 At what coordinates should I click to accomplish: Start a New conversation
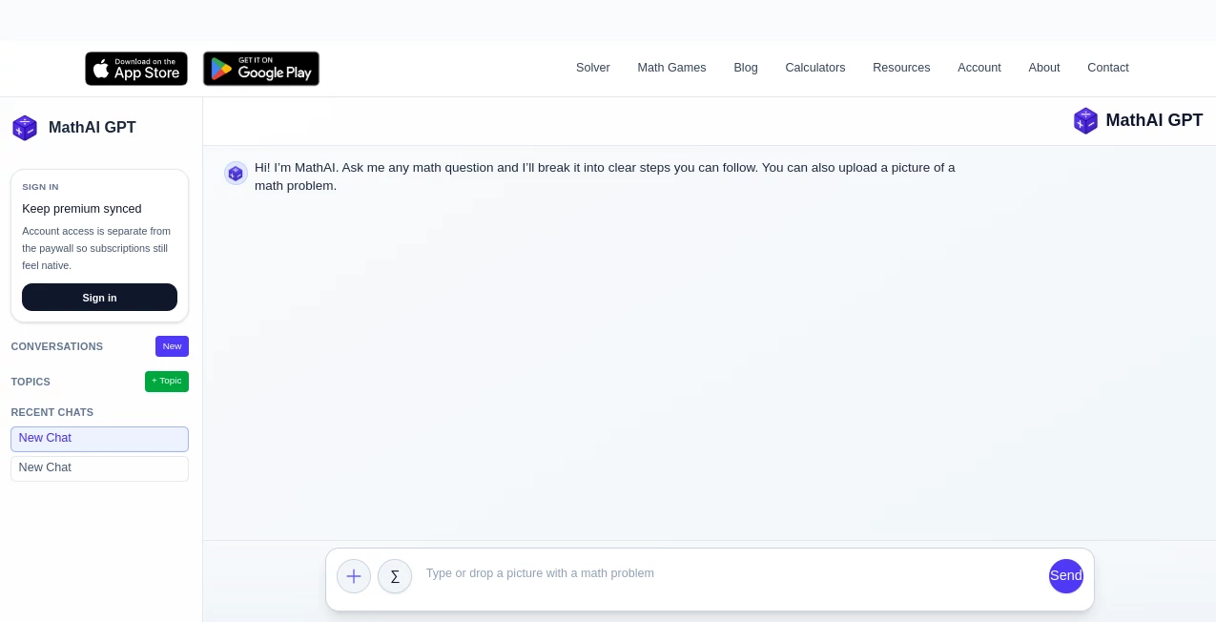[172, 346]
